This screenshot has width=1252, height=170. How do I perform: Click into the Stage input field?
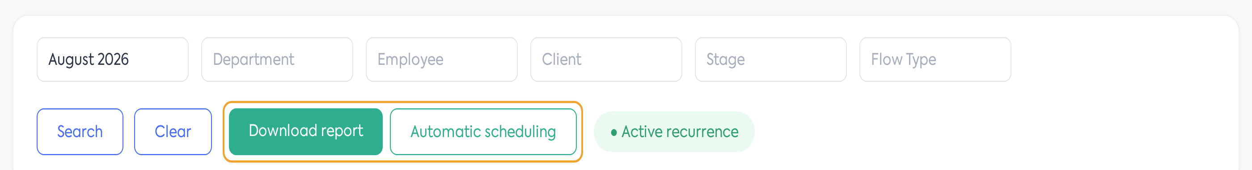[770, 59]
